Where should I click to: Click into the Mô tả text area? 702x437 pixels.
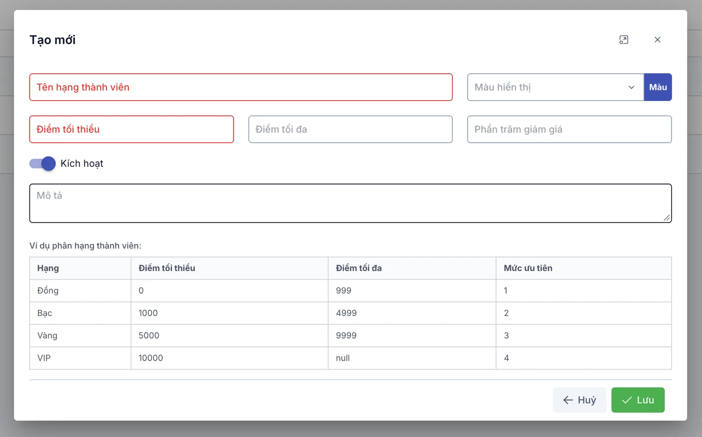(x=351, y=203)
